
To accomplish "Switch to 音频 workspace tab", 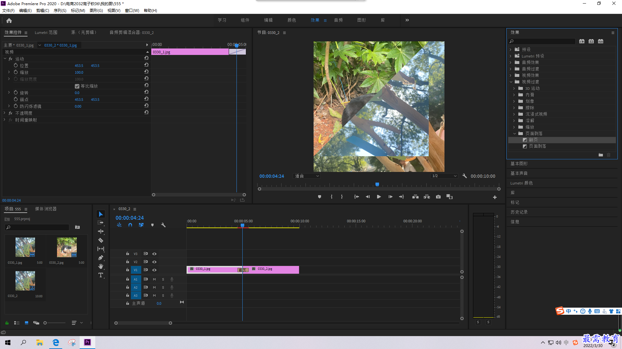I will [338, 20].
